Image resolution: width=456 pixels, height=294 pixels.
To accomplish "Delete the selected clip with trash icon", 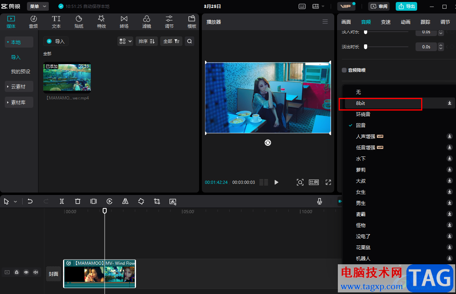I will (x=78, y=201).
